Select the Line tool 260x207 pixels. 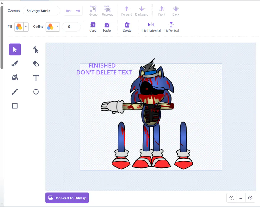pos(15,92)
